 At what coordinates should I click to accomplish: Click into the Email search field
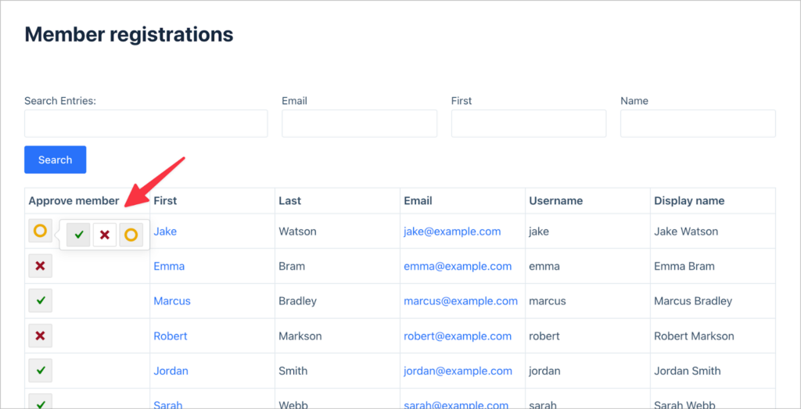pyautogui.click(x=359, y=124)
